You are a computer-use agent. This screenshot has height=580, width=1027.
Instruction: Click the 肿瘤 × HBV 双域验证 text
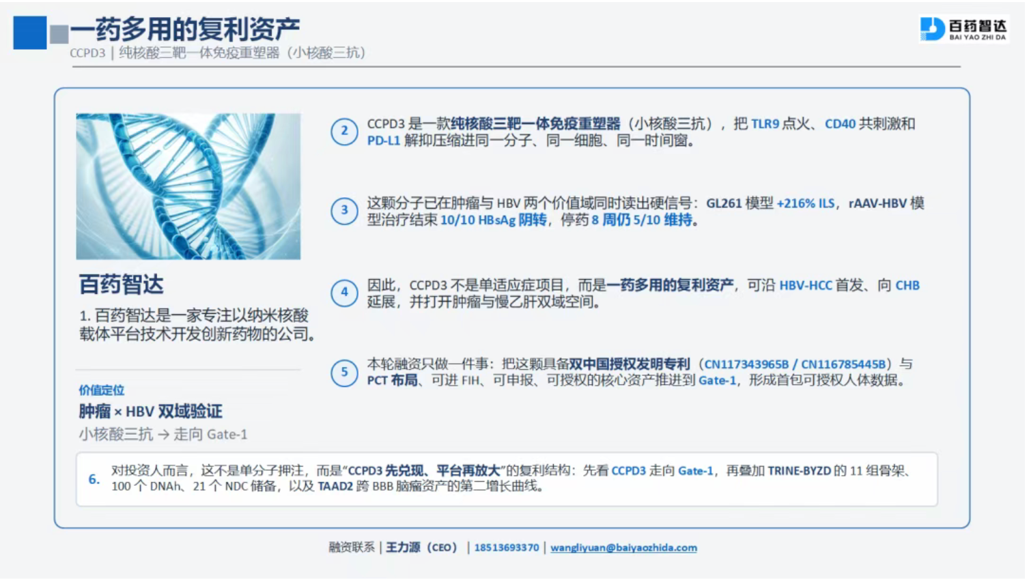tap(150, 411)
